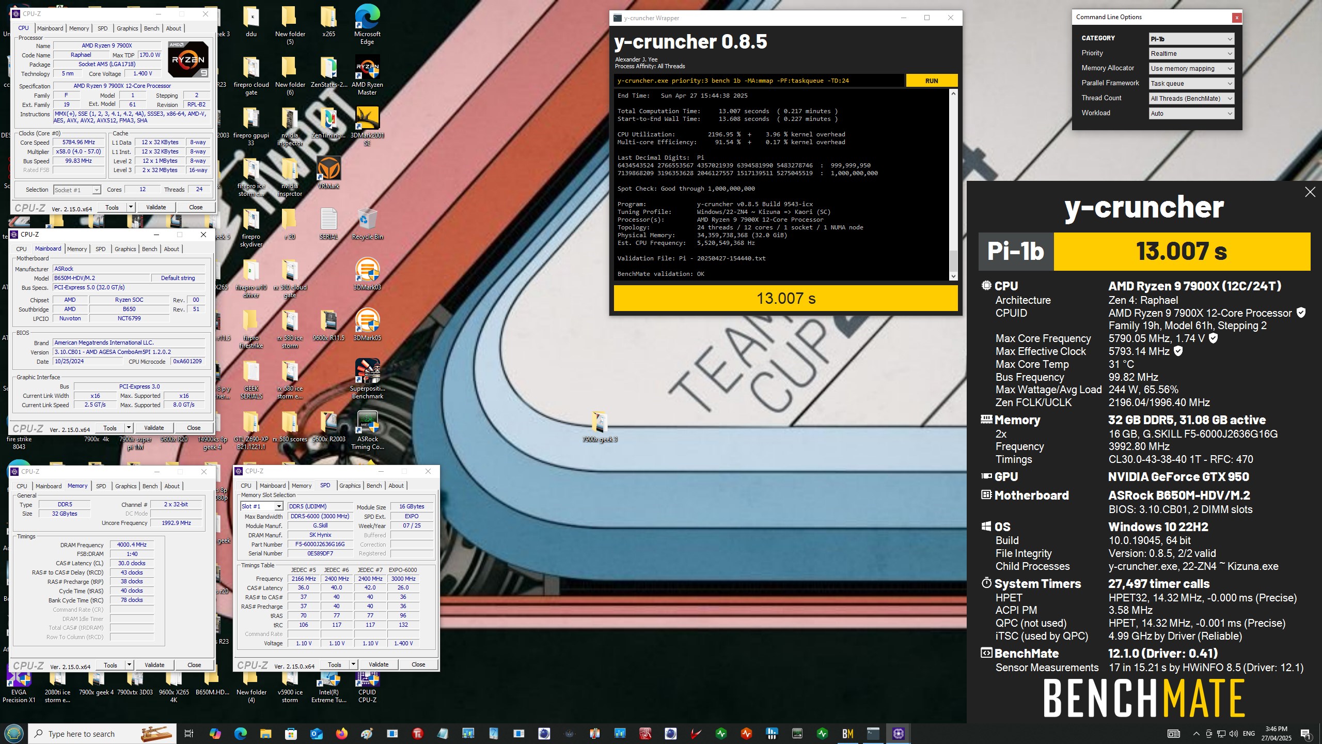Switch to Mainboard tab in CPU-Z CPU window
Viewport: 1322px width, 744px height.
point(50,28)
